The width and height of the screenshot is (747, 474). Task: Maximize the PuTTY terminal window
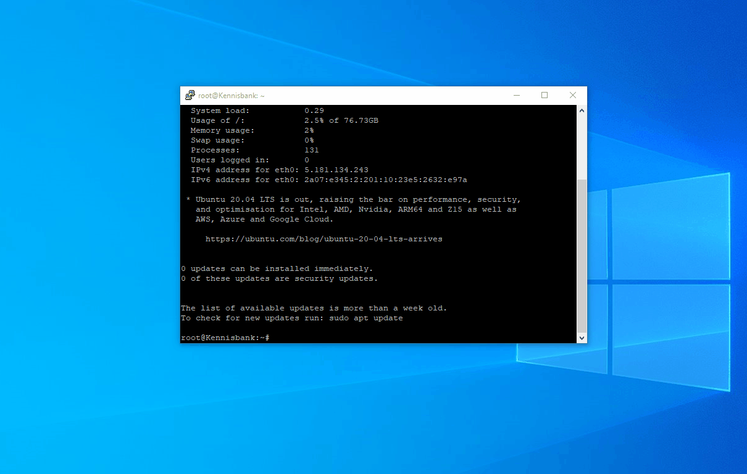point(545,96)
